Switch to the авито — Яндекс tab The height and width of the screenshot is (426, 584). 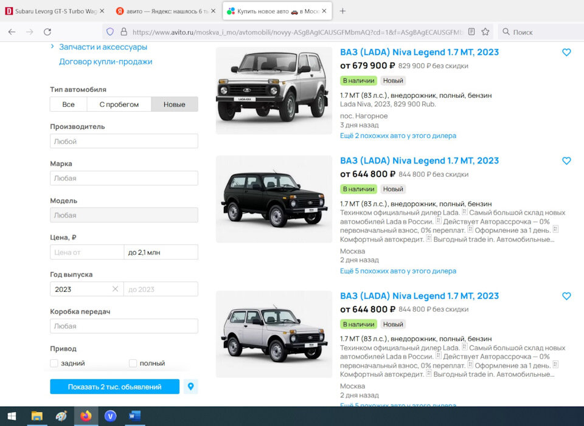point(166,11)
